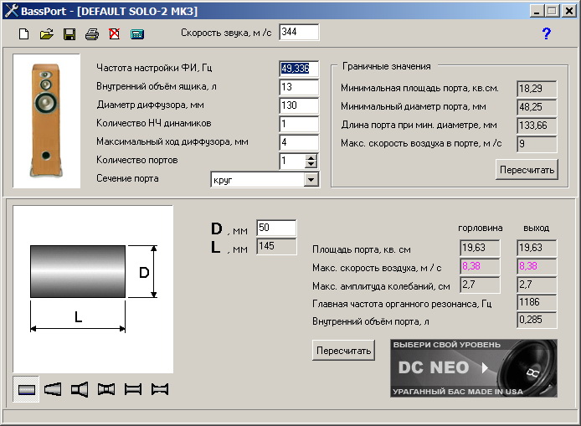The image size is (581, 426).
Task: Increase the number of ports with up arrow
Action: pos(311,157)
